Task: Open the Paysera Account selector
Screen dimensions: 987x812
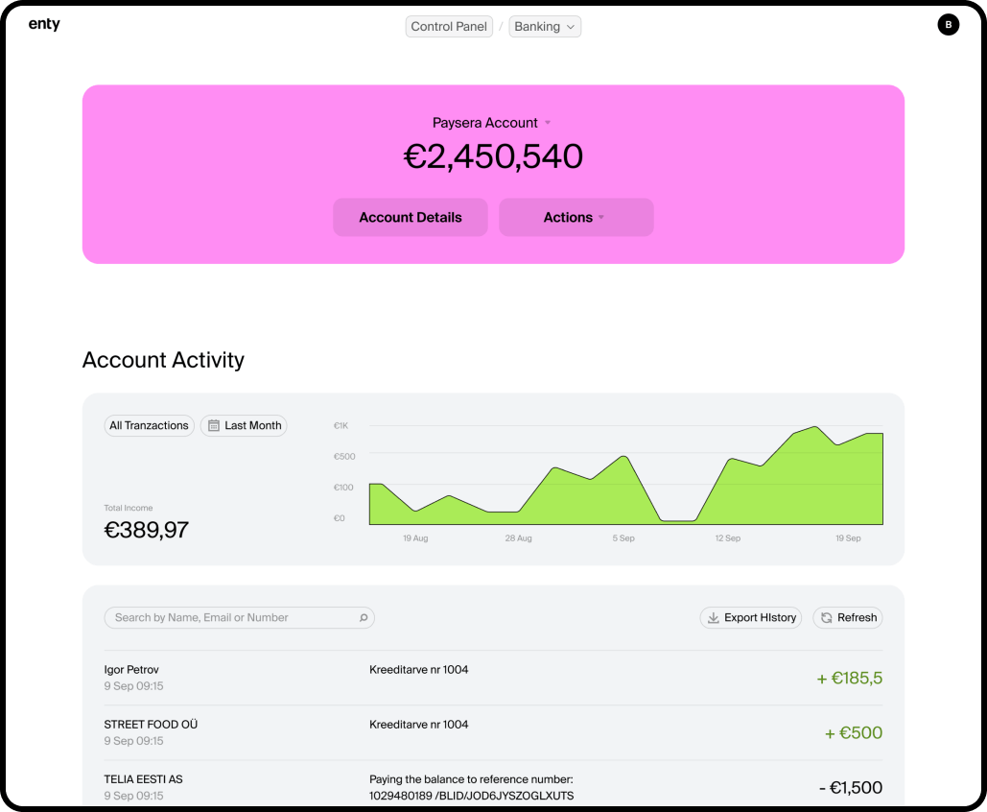Action: (492, 122)
